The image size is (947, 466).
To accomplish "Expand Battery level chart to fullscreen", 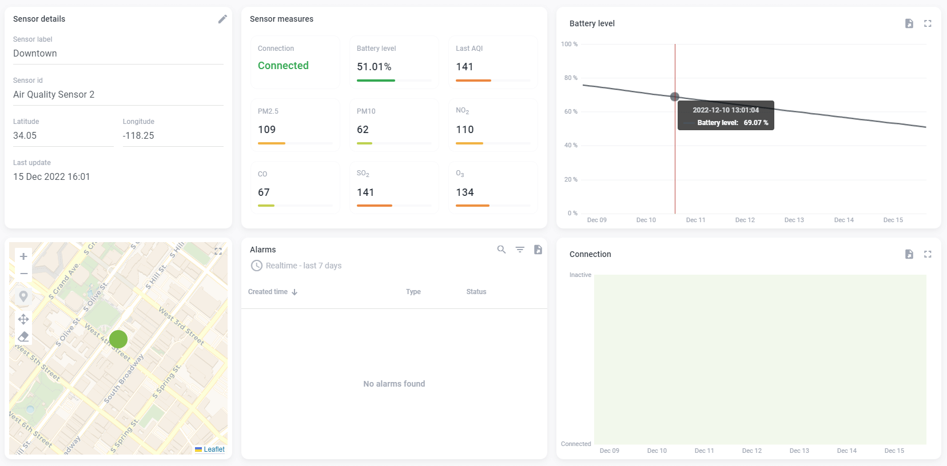I will click(x=928, y=23).
